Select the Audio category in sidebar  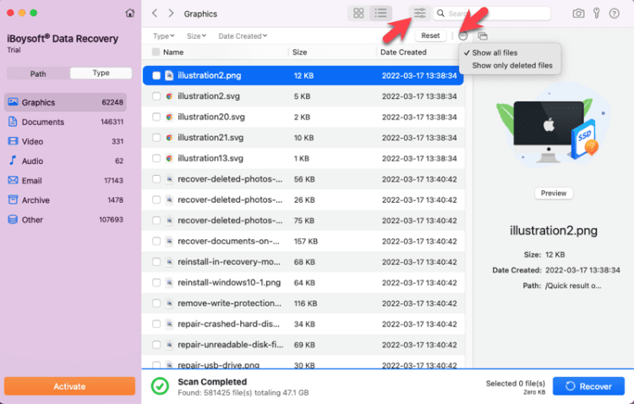click(65, 161)
